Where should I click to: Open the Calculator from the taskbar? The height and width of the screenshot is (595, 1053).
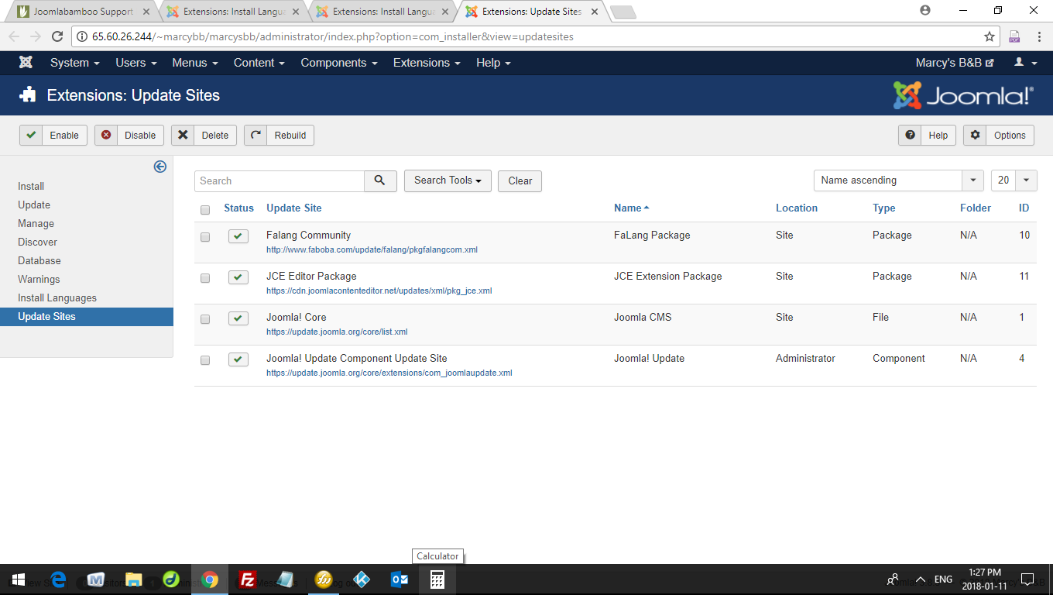tap(437, 580)
